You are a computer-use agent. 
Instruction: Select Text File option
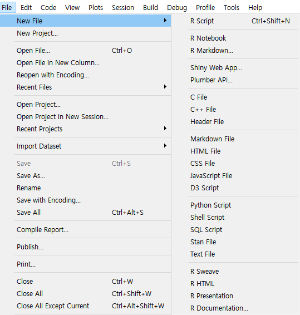tap(235, 254)
